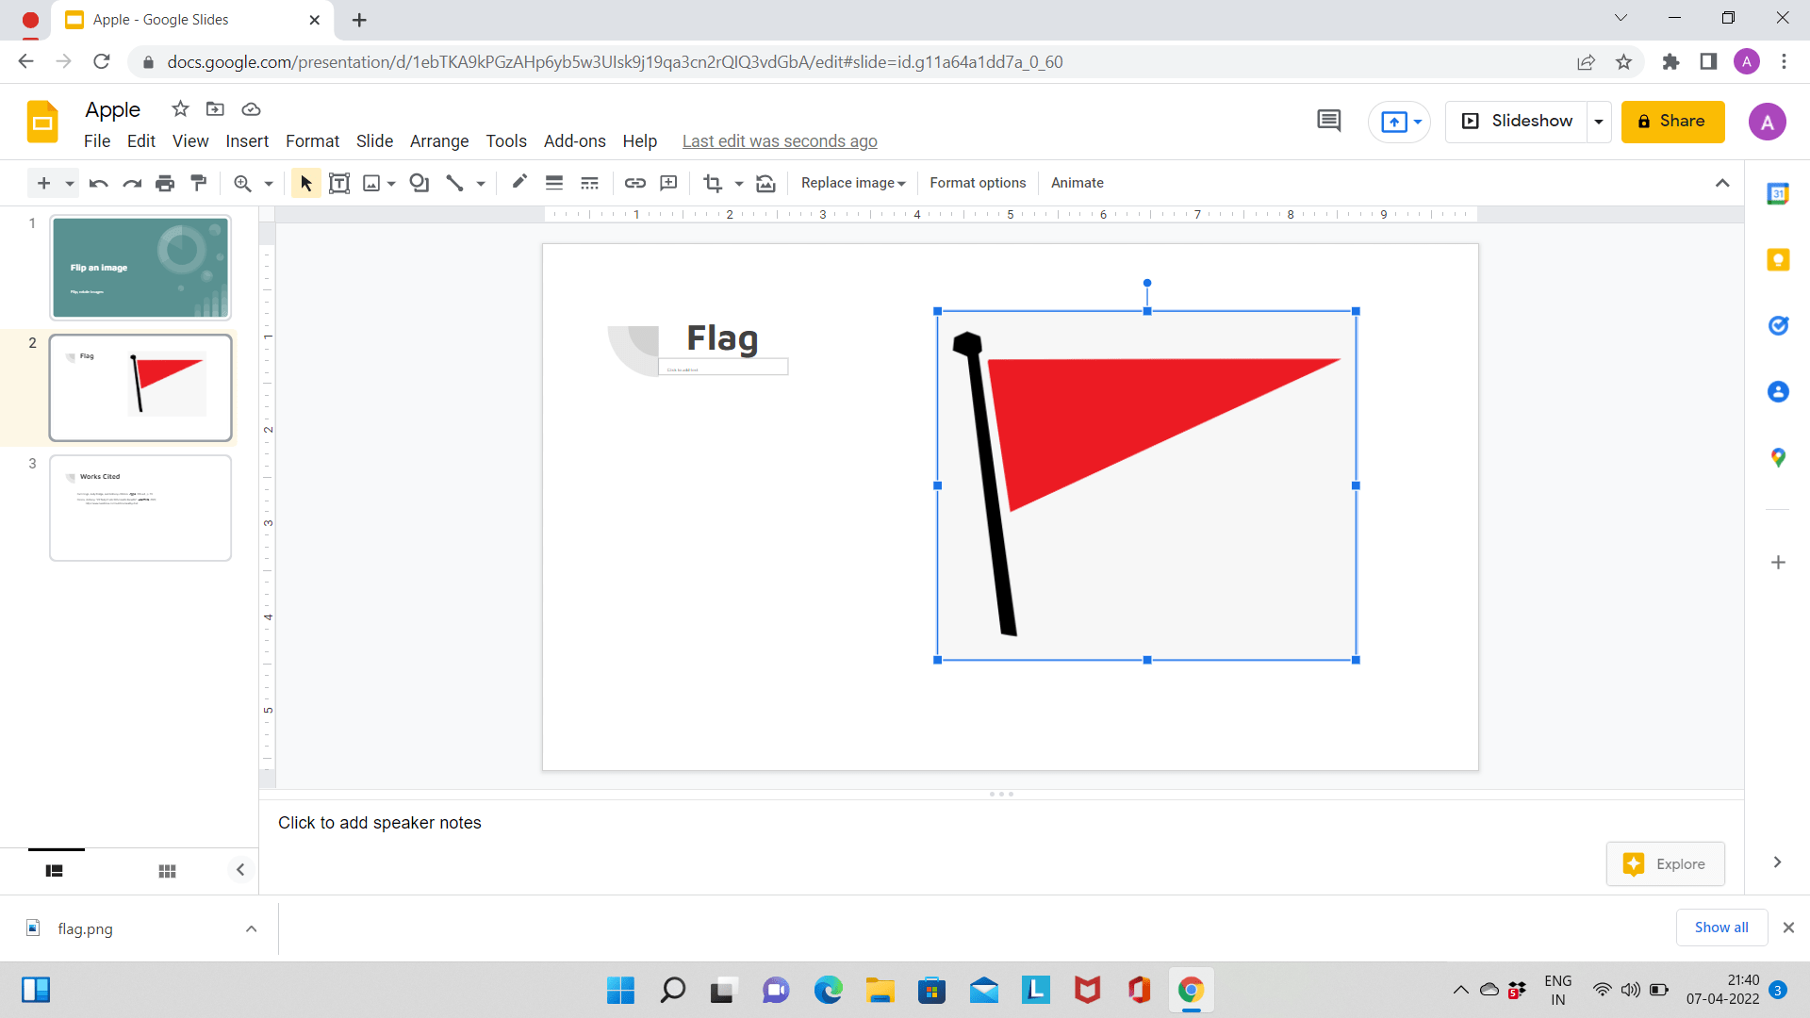Toggle the Explore panel sidebar
Screen dimensions: 1810x1018
coord(1780,862)
